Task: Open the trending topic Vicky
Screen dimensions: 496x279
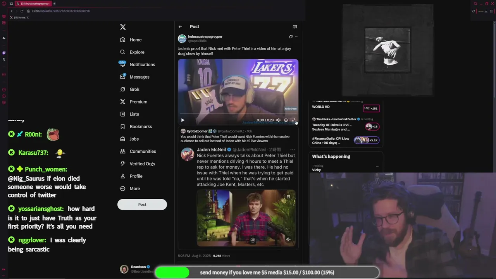Action: [x=317, y=170]
